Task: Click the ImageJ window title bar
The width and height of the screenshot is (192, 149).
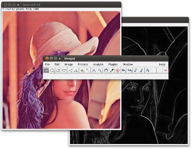Action: [x=106, y=58]
